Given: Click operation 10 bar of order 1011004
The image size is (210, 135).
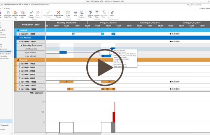Looking at the screenshot, I should click(x=70, y=89).
